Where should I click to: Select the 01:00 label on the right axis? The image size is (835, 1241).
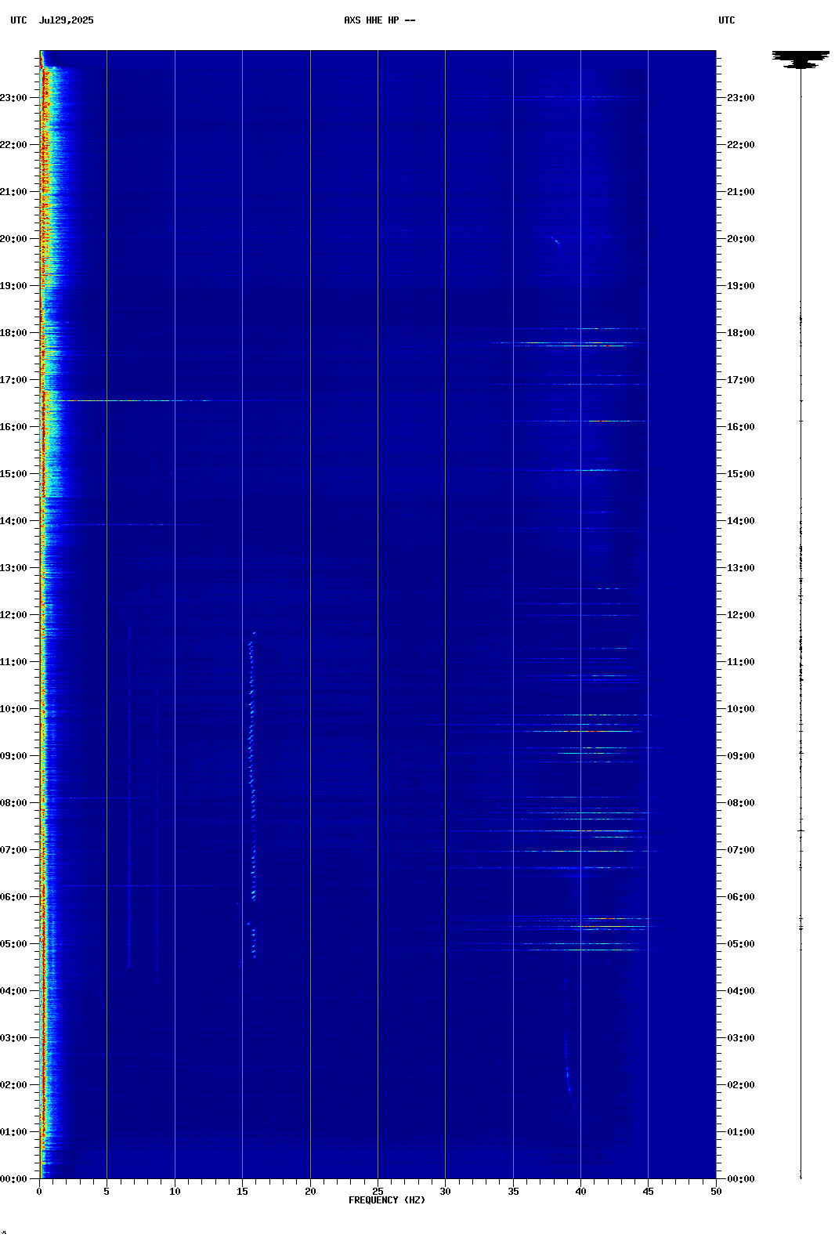[740, 1132]
